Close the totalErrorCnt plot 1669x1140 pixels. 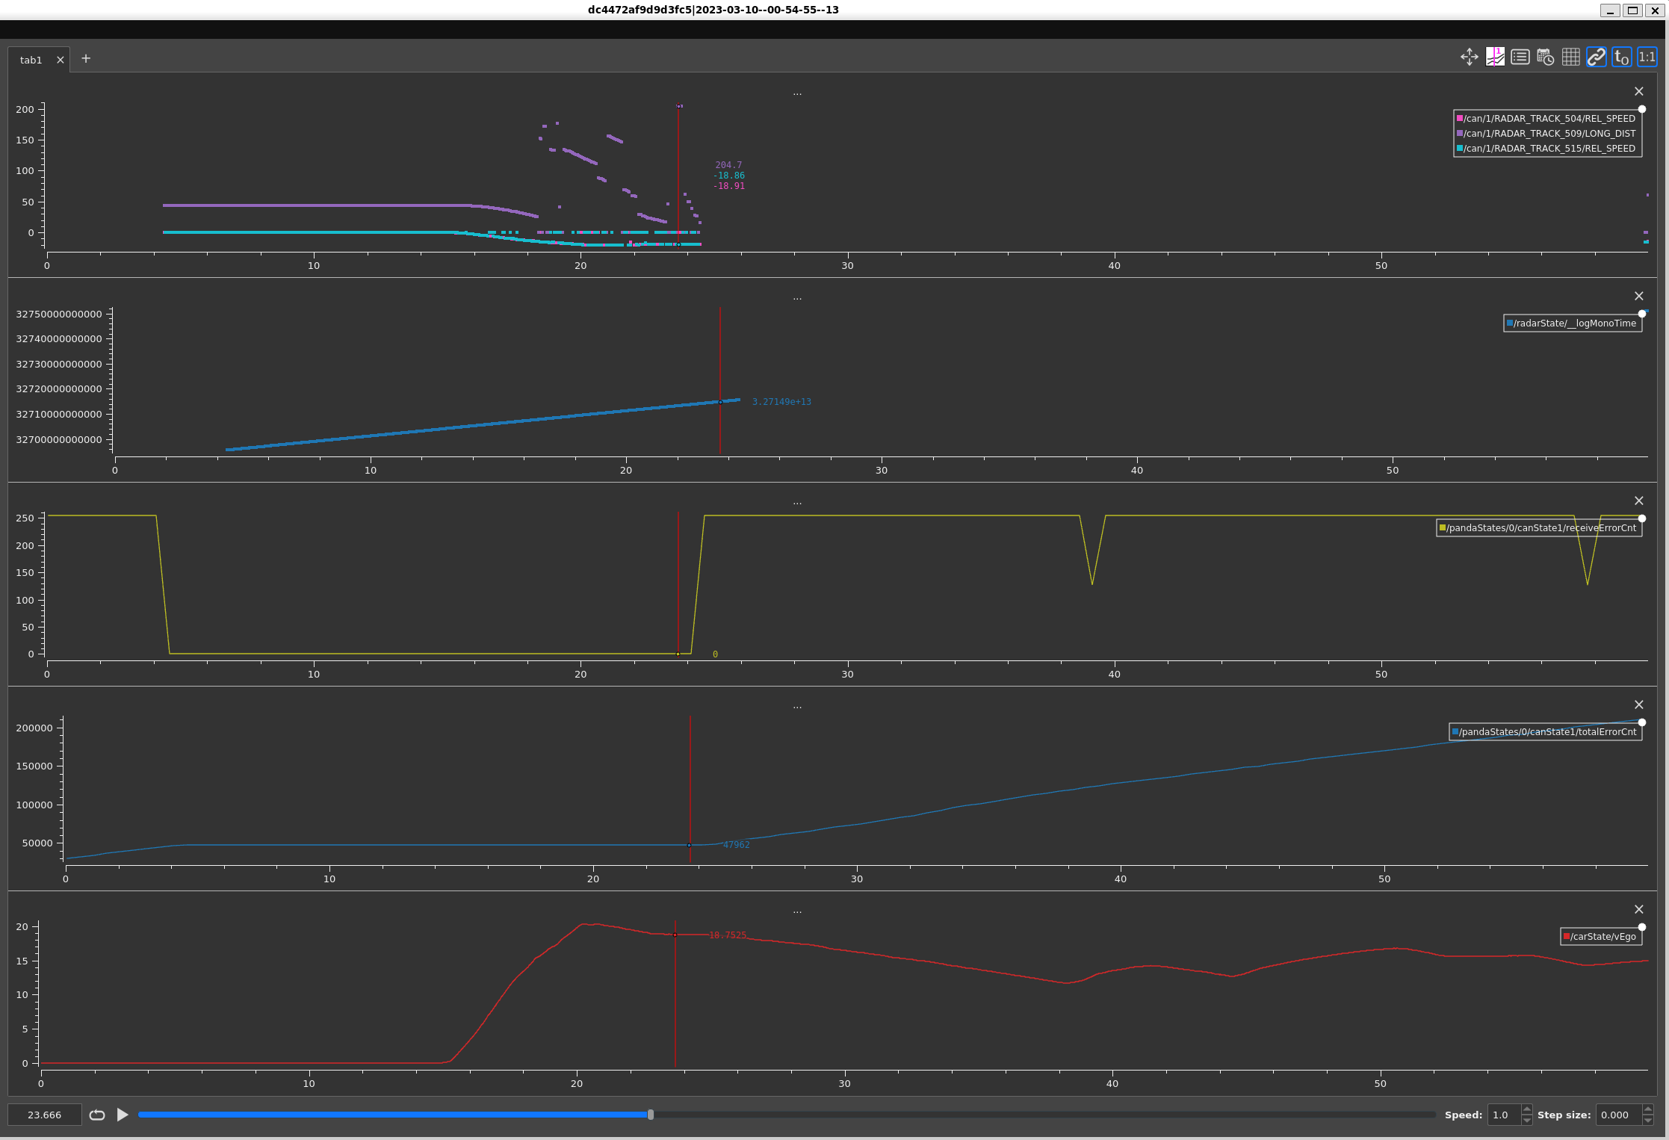1638,704
